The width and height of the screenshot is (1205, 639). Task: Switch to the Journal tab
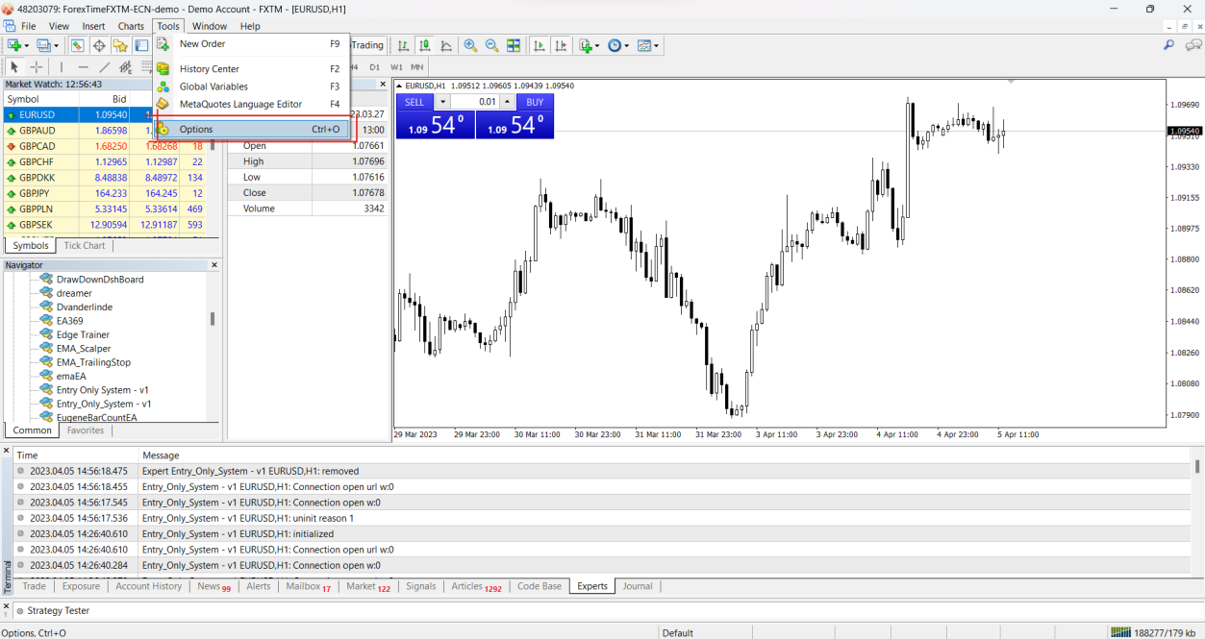click(638, 586)
